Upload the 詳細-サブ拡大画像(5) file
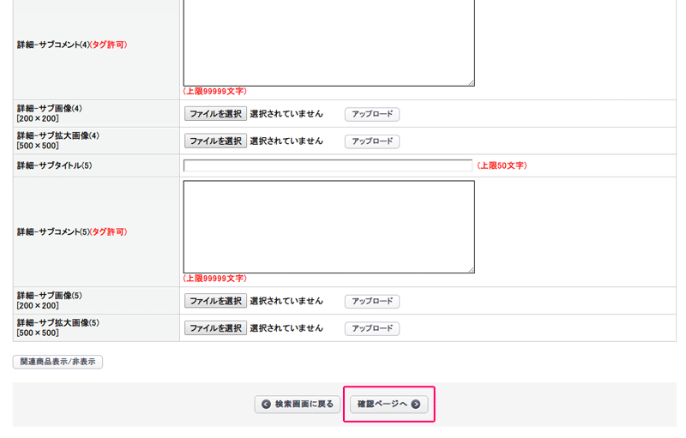The height and width of the screenshot is (438, 686). pyautogui.click(x=372, y=328)
